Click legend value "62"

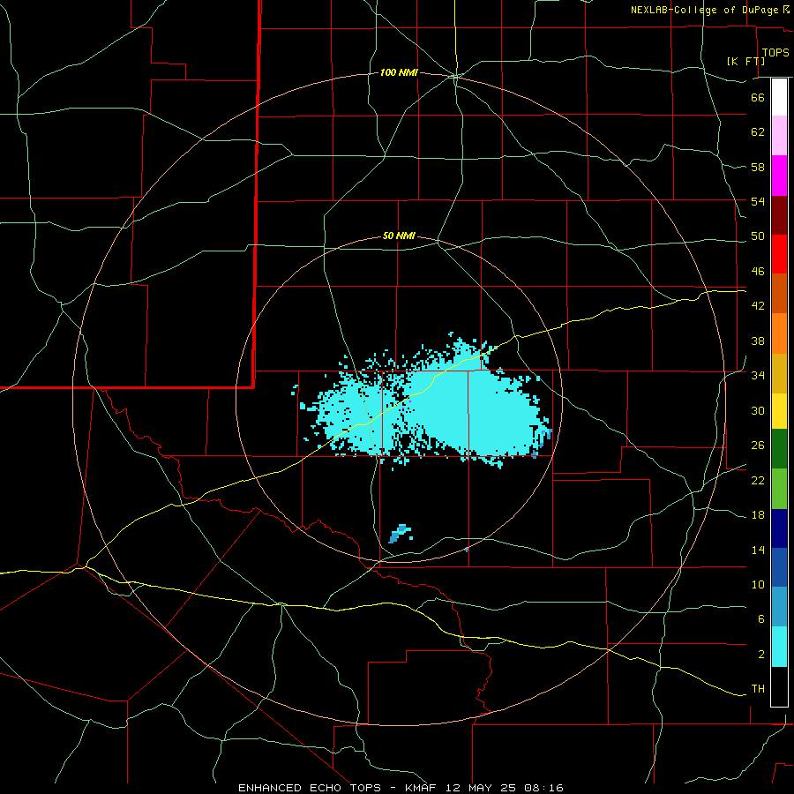click(758, 132)
